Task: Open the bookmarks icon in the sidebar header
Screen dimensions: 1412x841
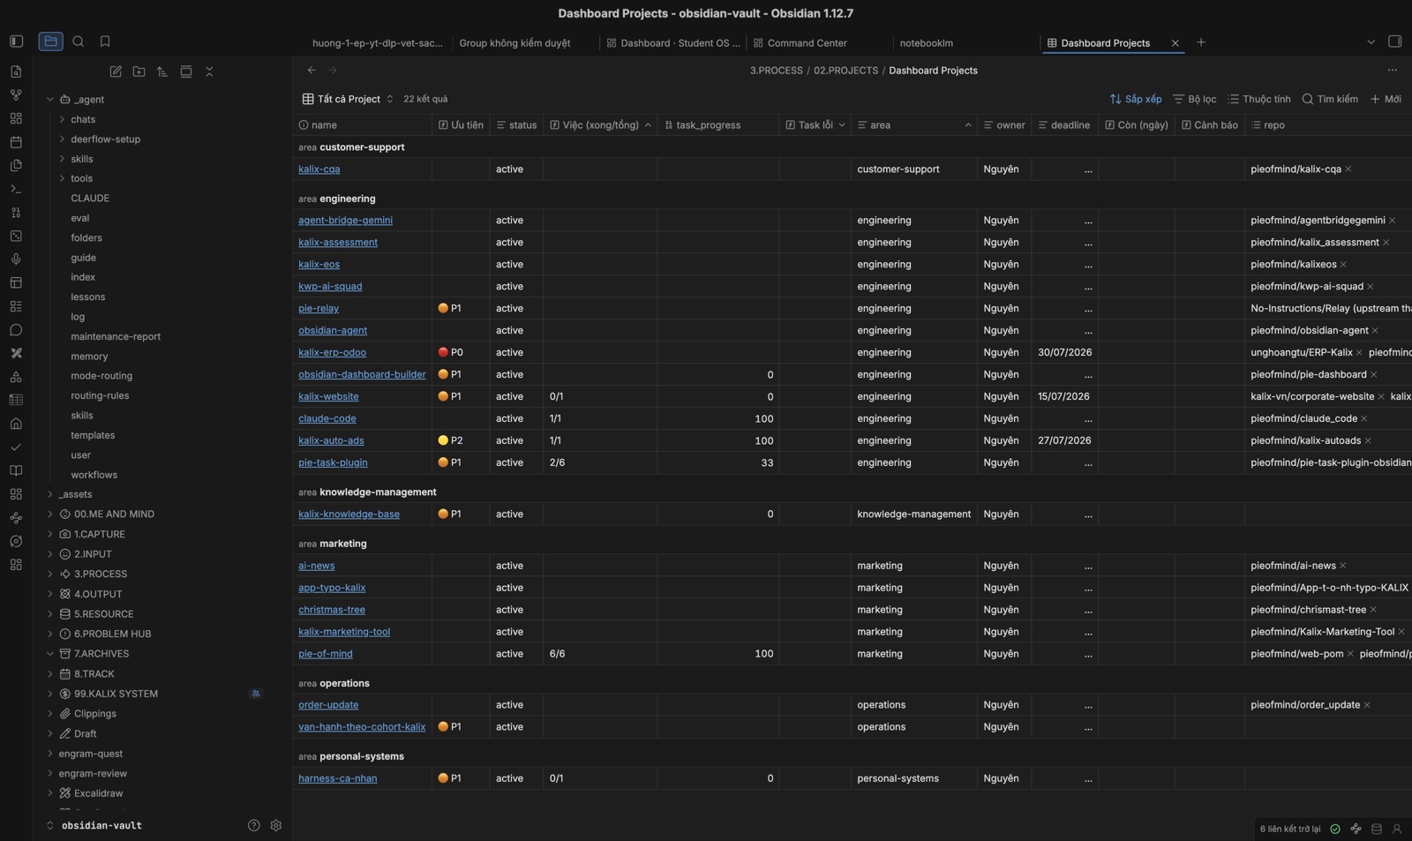Action: tap(105, 41)
